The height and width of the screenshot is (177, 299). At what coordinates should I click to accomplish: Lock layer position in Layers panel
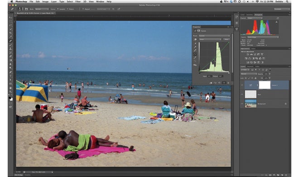coord(252,78)
